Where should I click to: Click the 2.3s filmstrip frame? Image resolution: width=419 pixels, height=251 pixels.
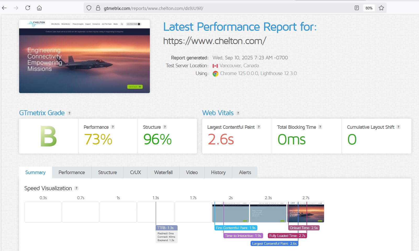[268, 212]
